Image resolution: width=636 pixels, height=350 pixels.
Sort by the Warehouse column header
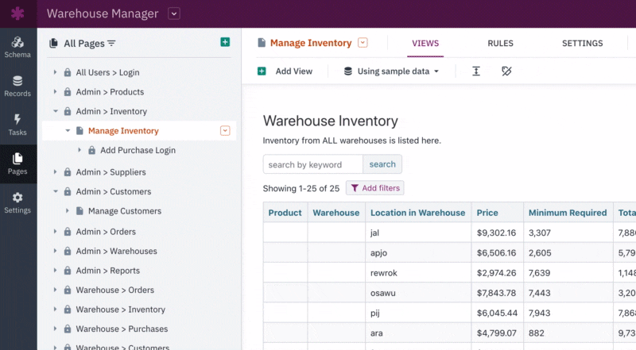(335, 213)
